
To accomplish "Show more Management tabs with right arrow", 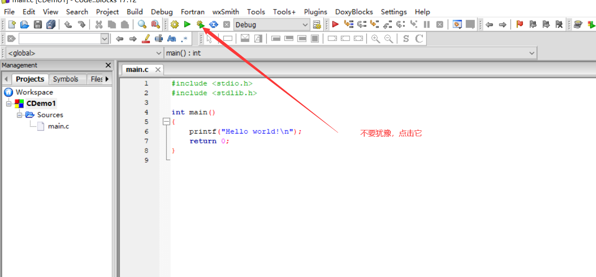I will click(107, 79).
